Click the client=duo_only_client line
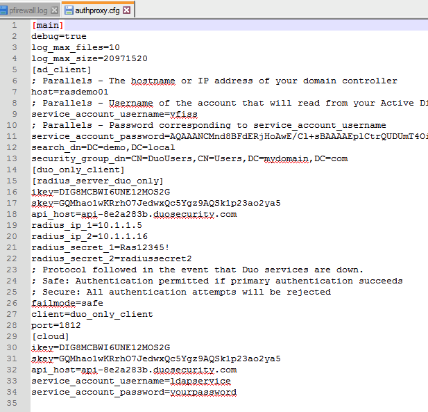Screen dimensions: 428x412 click(92, 314)
